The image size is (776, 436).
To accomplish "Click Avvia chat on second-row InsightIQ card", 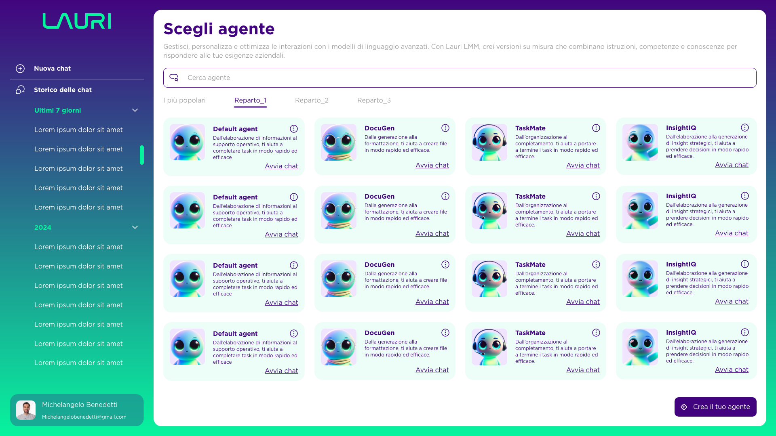I will [732, 233].
